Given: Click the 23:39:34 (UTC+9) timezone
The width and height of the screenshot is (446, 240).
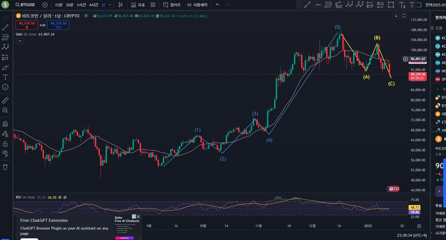Looking at the screenshot, I should pyautogui.click(x=412, y=235).
